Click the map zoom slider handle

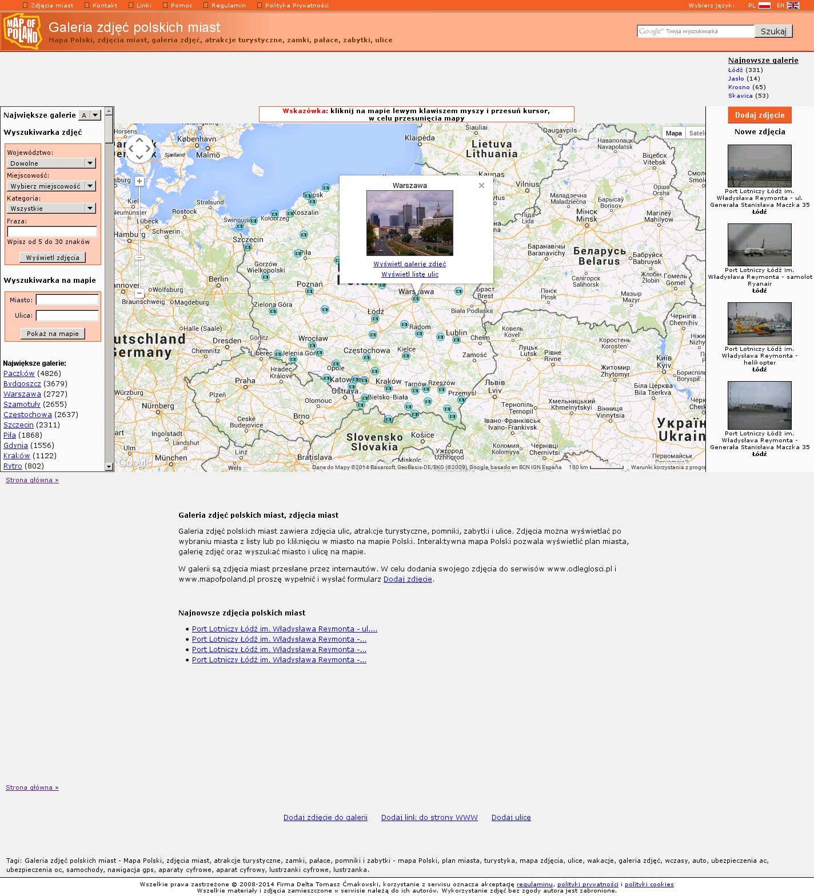(x=139, y=258)
